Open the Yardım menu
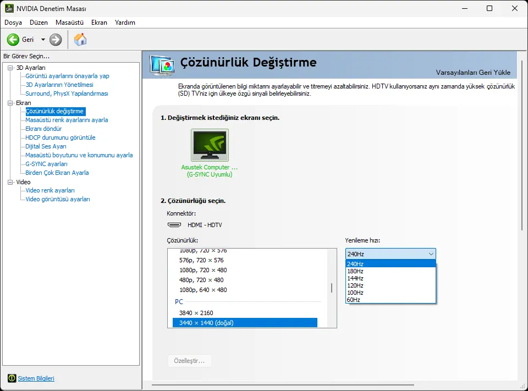Image resolution: width=528 pixels, height=391 pixels. tap(125, 23)
